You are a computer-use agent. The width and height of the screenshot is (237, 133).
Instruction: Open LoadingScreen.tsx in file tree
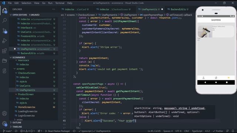[x=28, y=111]
